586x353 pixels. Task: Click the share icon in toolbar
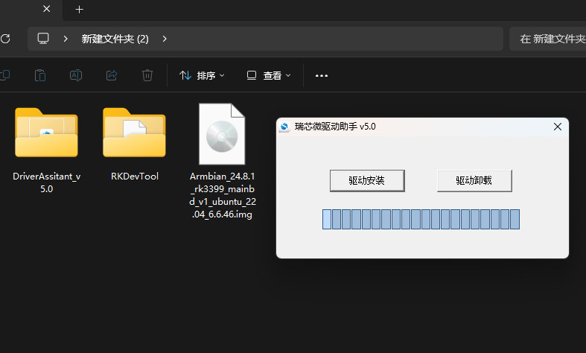(x=112, y=75)
